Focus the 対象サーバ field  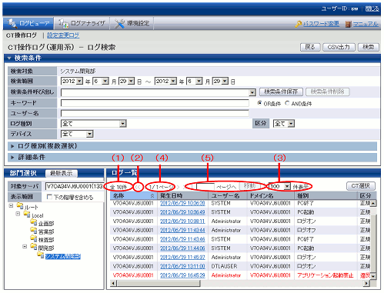(x=74, y=186)
